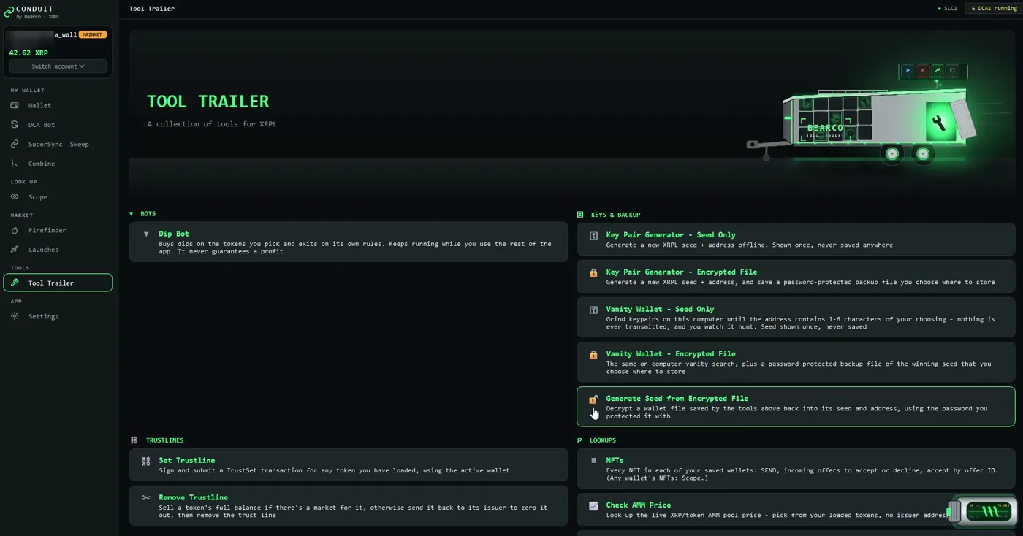Click "A collection of tools for XRPL" subtitle
The width and height of the screenshot is (1023, 536).
212,124
